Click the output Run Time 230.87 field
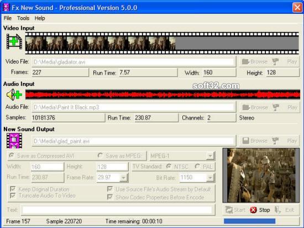 coord(48,177)
